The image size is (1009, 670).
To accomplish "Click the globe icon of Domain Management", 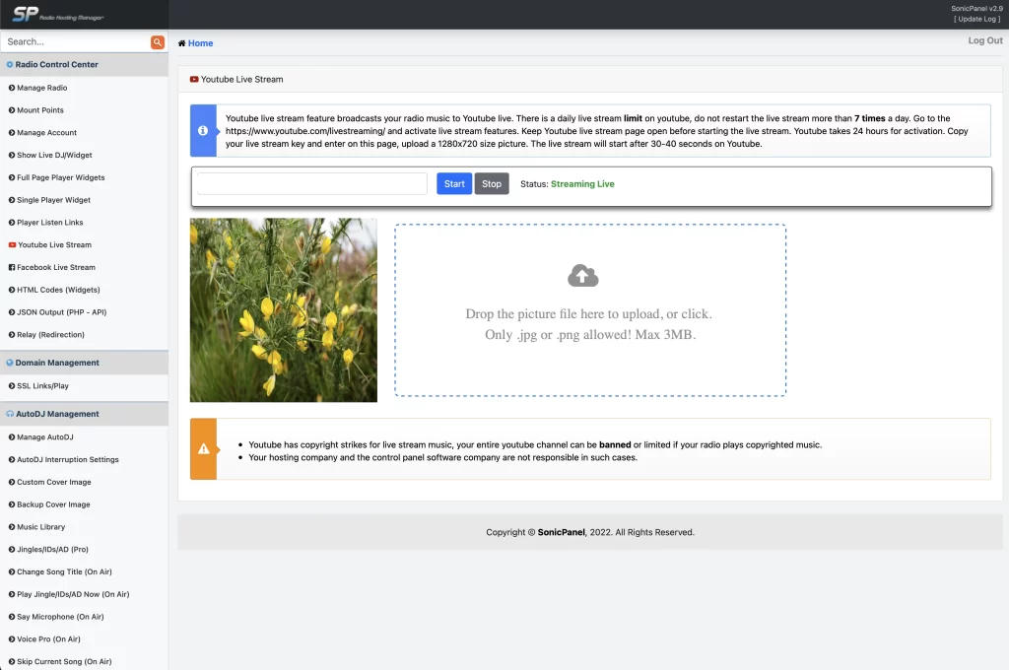I will [10, 363].
